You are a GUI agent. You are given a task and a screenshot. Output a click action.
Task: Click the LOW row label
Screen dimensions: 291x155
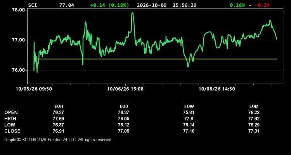10,125
